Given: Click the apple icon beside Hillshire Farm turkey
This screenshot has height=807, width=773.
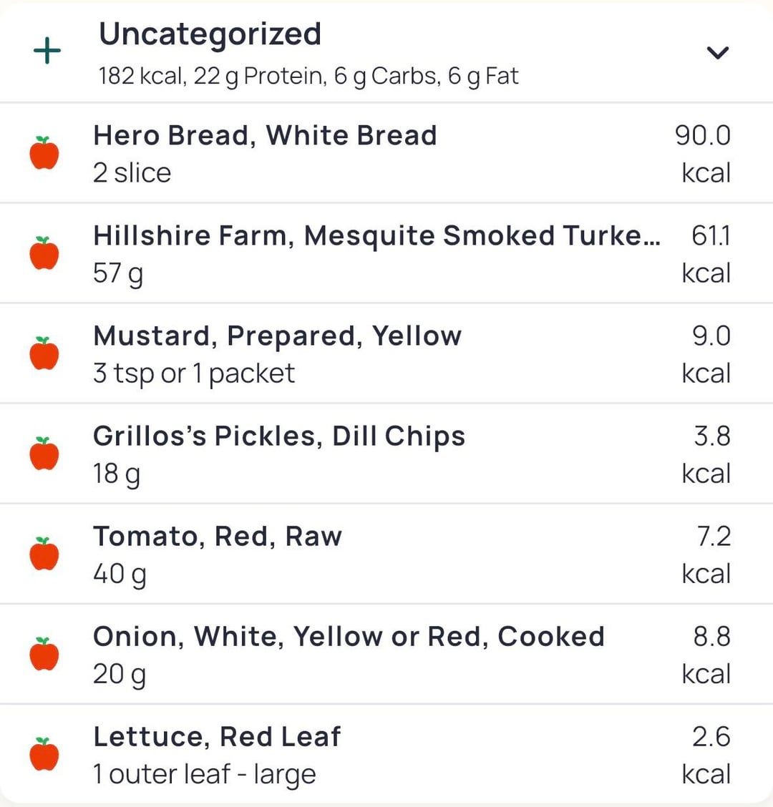Looking at the screenshot, I should [x=44, y=253].
